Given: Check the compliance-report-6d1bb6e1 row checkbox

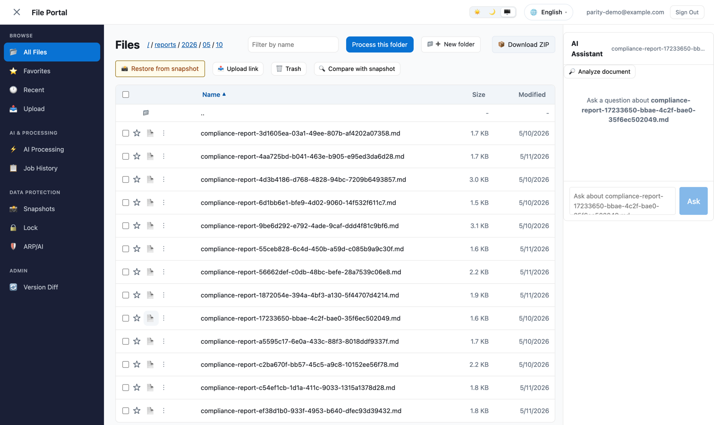Looking at the screenshot, I should [126, 203].
